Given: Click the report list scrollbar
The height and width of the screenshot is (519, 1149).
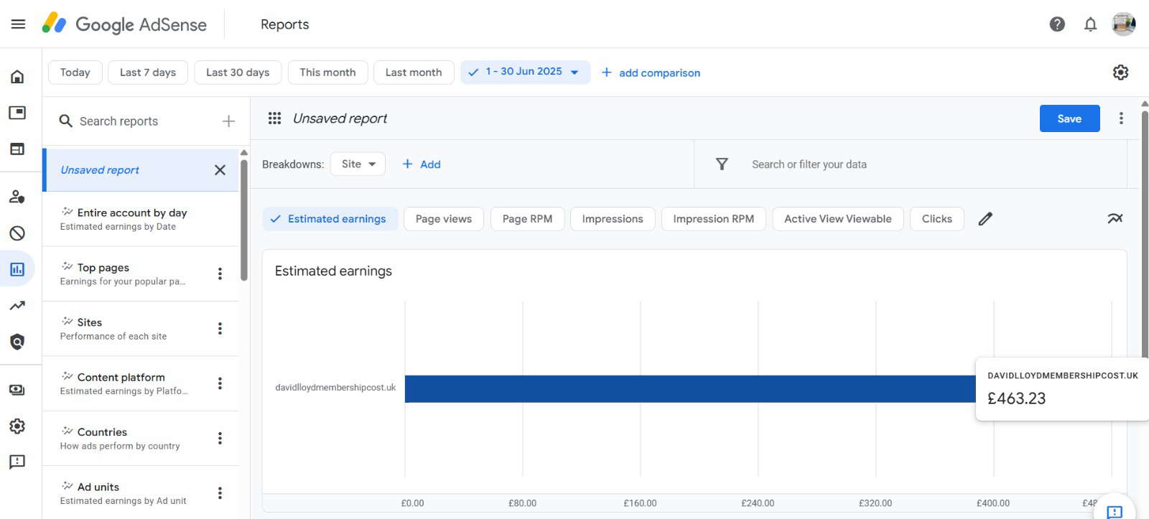Looking at the screenshot, I should click(244, 219).
